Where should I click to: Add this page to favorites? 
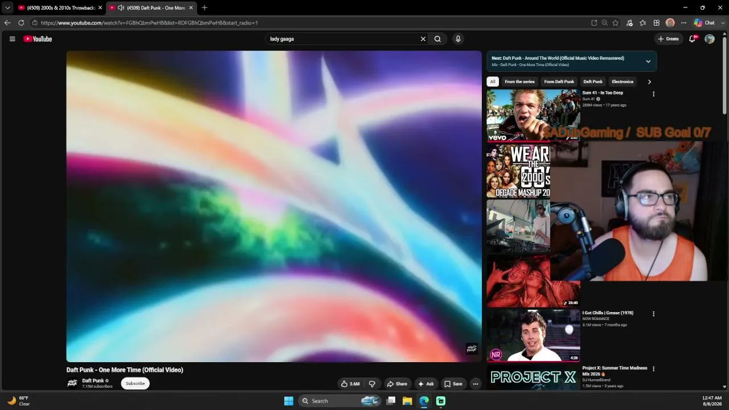616,23
